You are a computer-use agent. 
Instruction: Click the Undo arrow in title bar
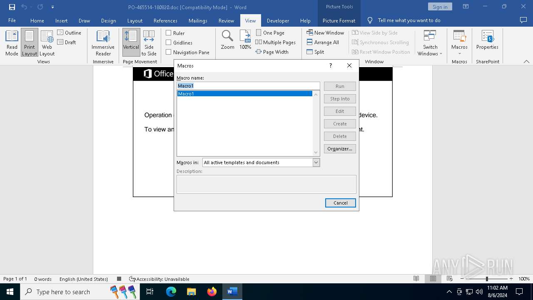pyautogui.click(x=24, y=7)
